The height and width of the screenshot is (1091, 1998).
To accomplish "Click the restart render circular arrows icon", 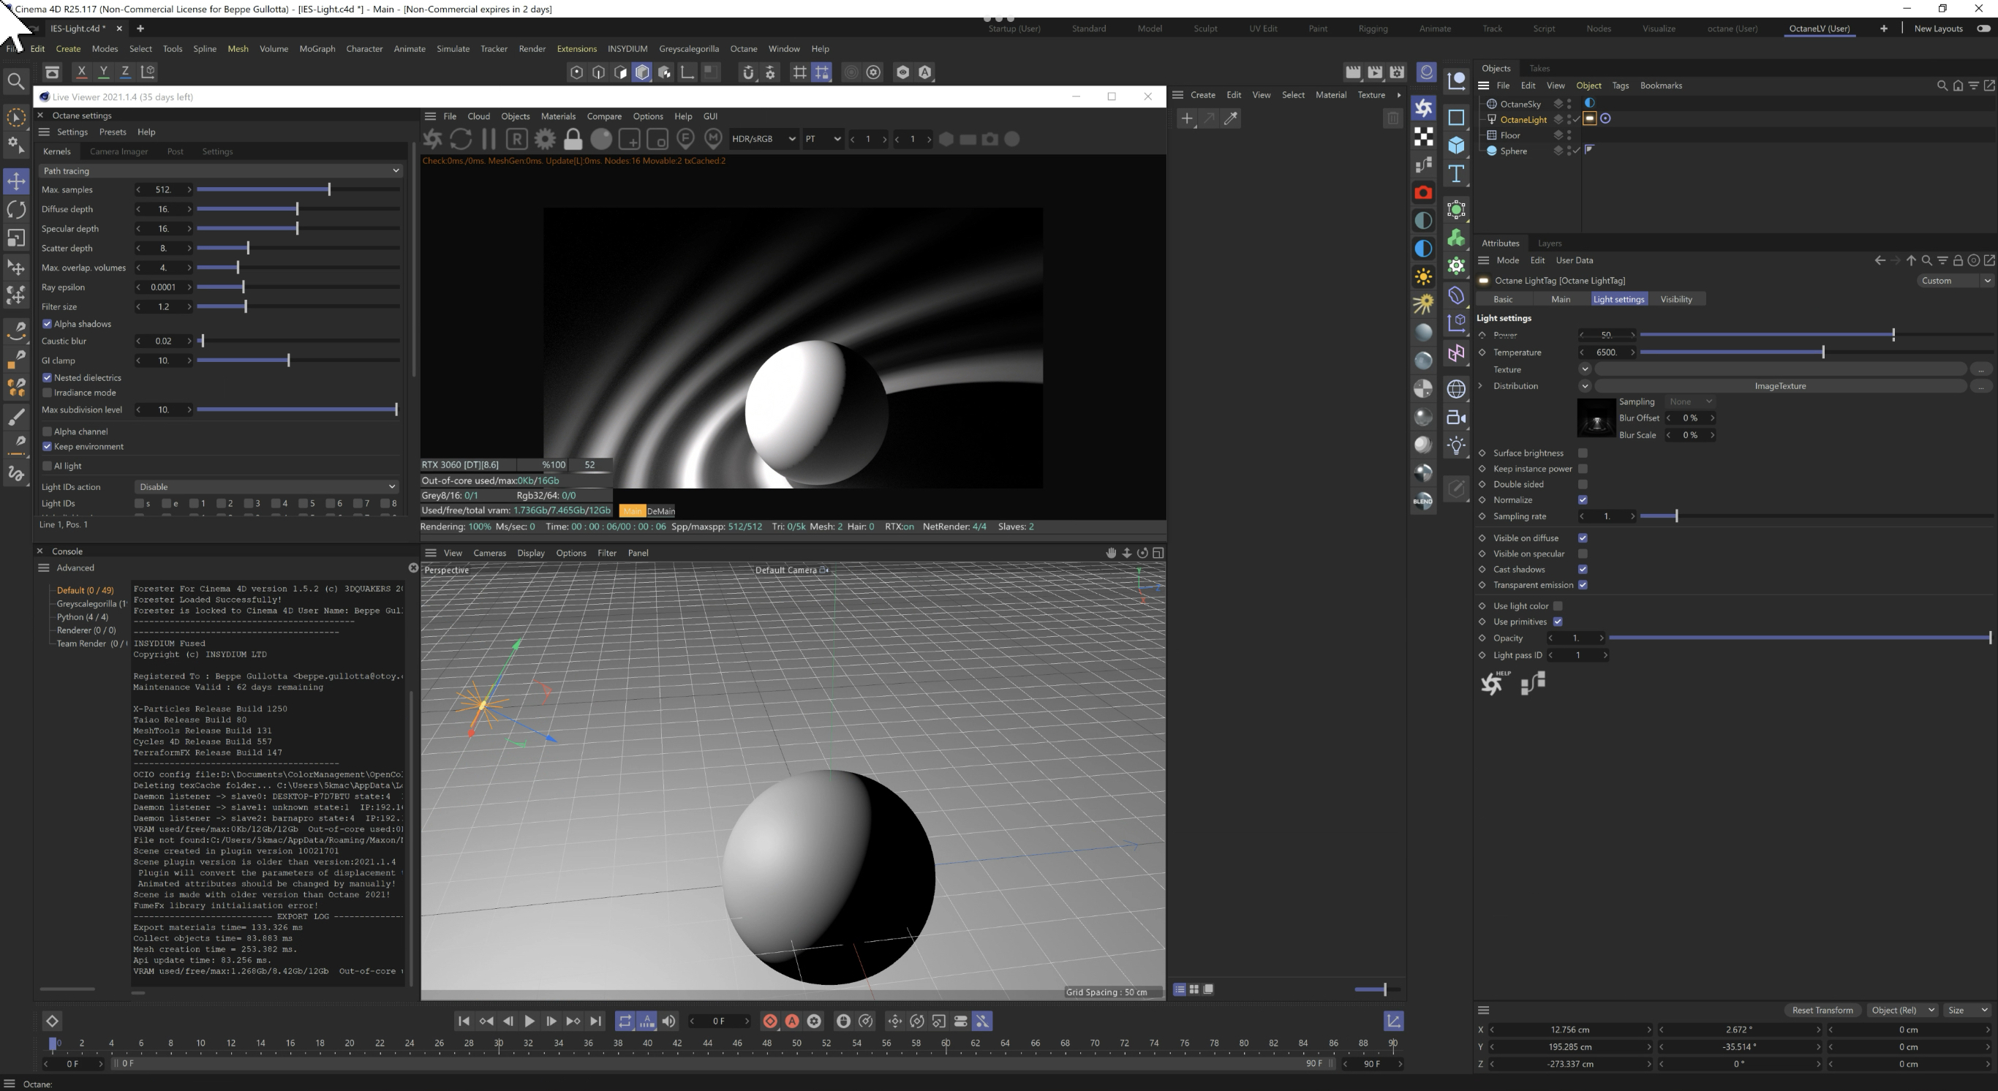I will click(461, 140).
